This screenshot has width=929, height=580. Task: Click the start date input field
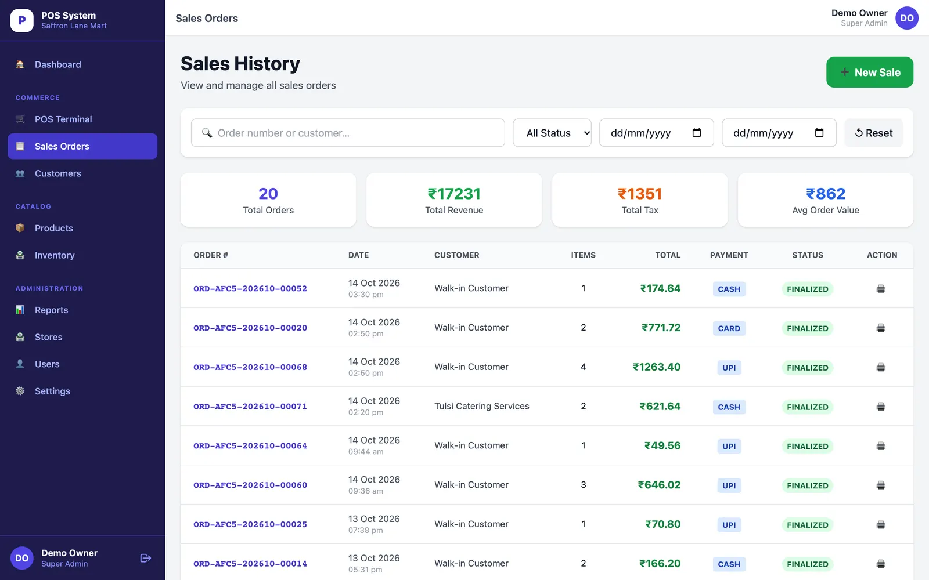(x=656, y=133)
